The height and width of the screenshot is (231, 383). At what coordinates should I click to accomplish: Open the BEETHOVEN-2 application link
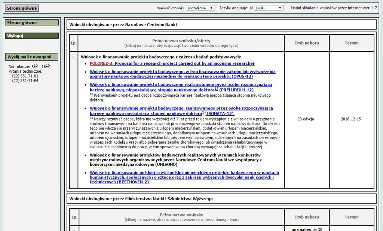pyautogui.click(x=184, y=177)
